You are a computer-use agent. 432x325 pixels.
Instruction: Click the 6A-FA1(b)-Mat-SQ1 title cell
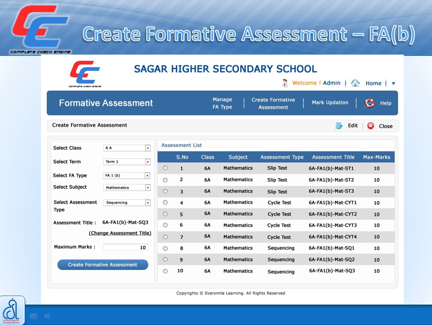(x=332, y=248)
